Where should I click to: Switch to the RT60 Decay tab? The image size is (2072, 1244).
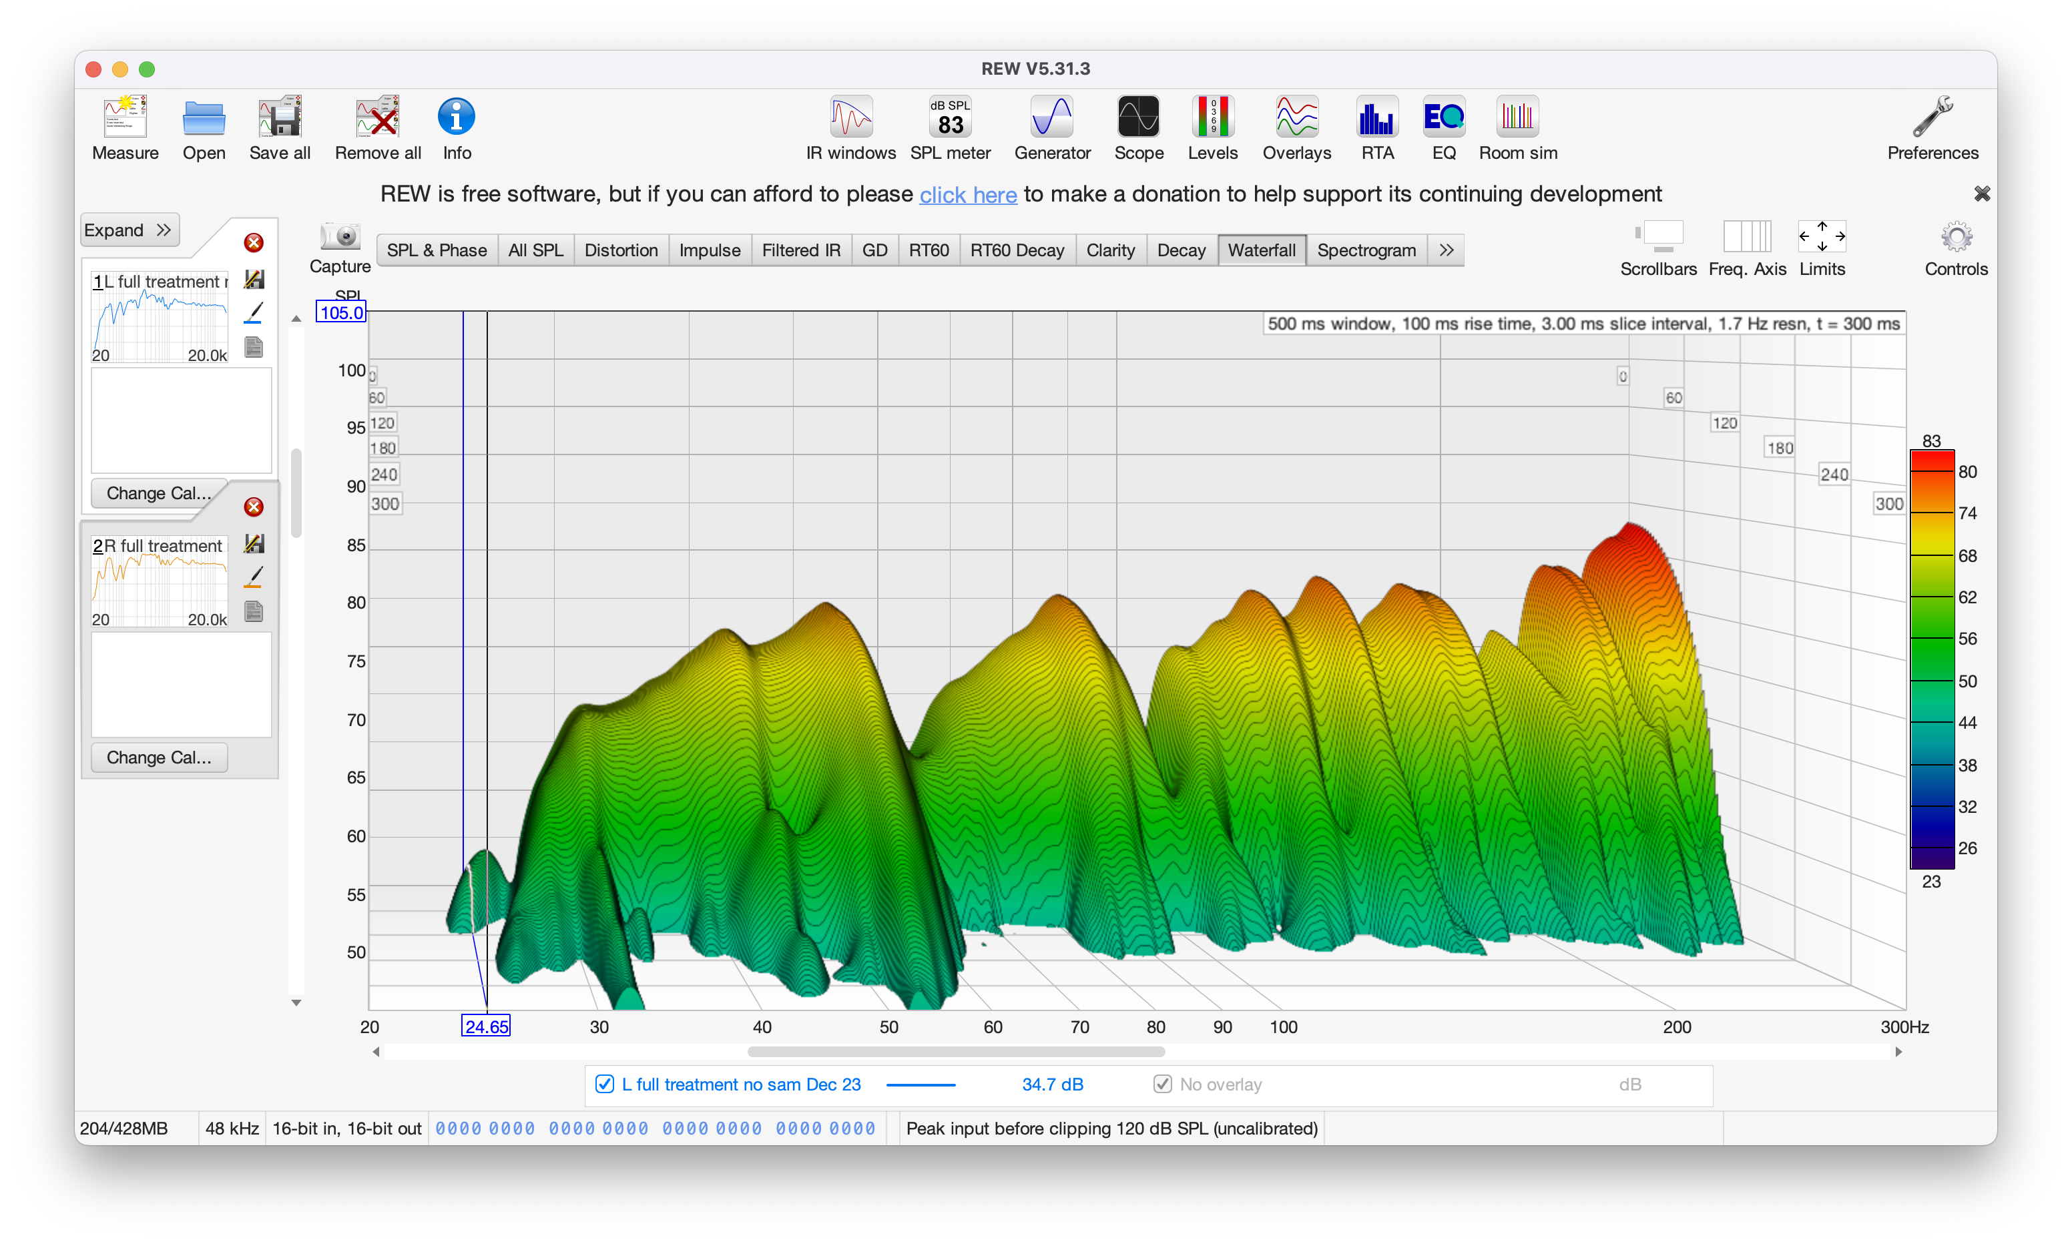point(1017,250)
